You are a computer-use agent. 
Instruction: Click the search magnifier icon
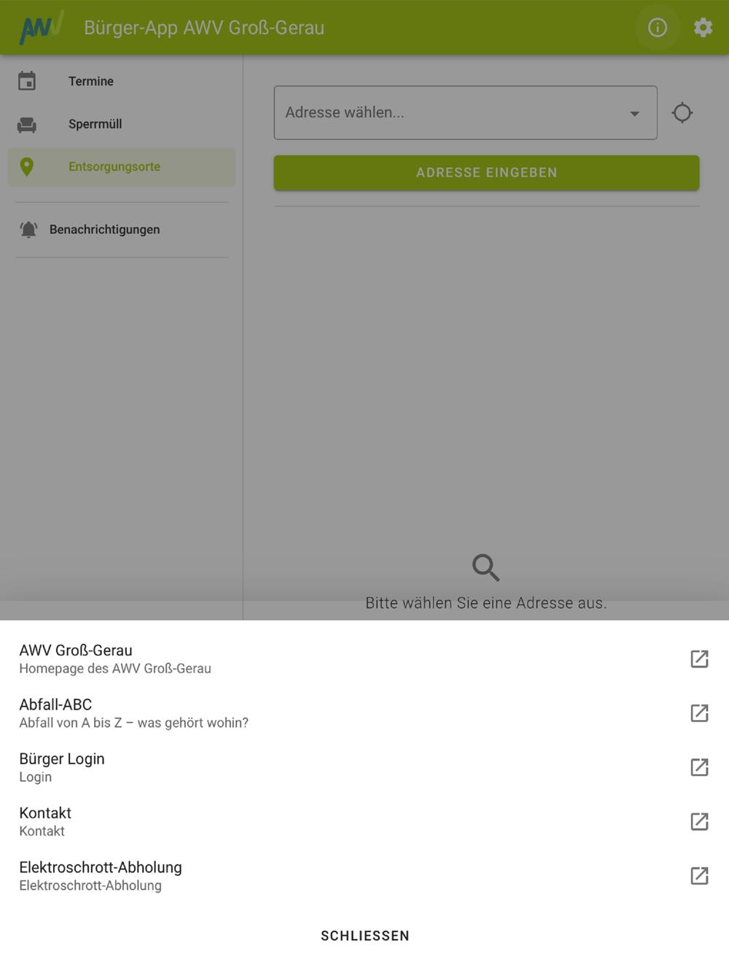[x=486, y=567]
